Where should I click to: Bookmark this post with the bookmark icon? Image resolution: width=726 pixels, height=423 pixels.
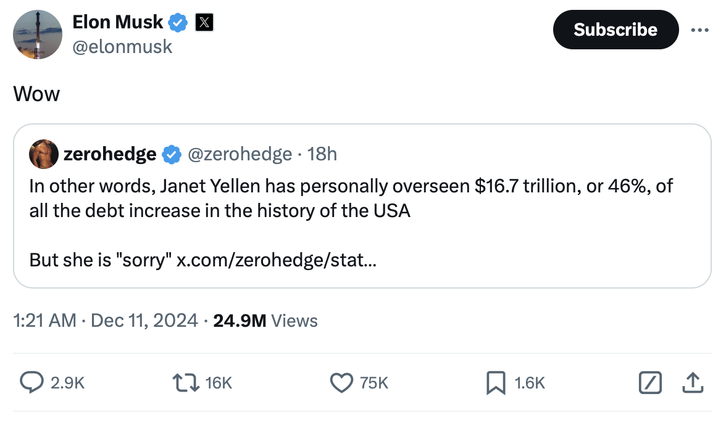(496, 383)
